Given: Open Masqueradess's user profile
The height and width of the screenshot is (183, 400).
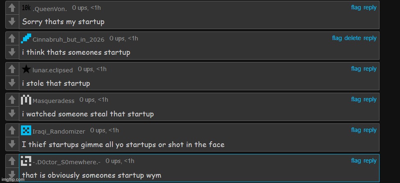Looking at the screenshot, I should coord(53,101).
